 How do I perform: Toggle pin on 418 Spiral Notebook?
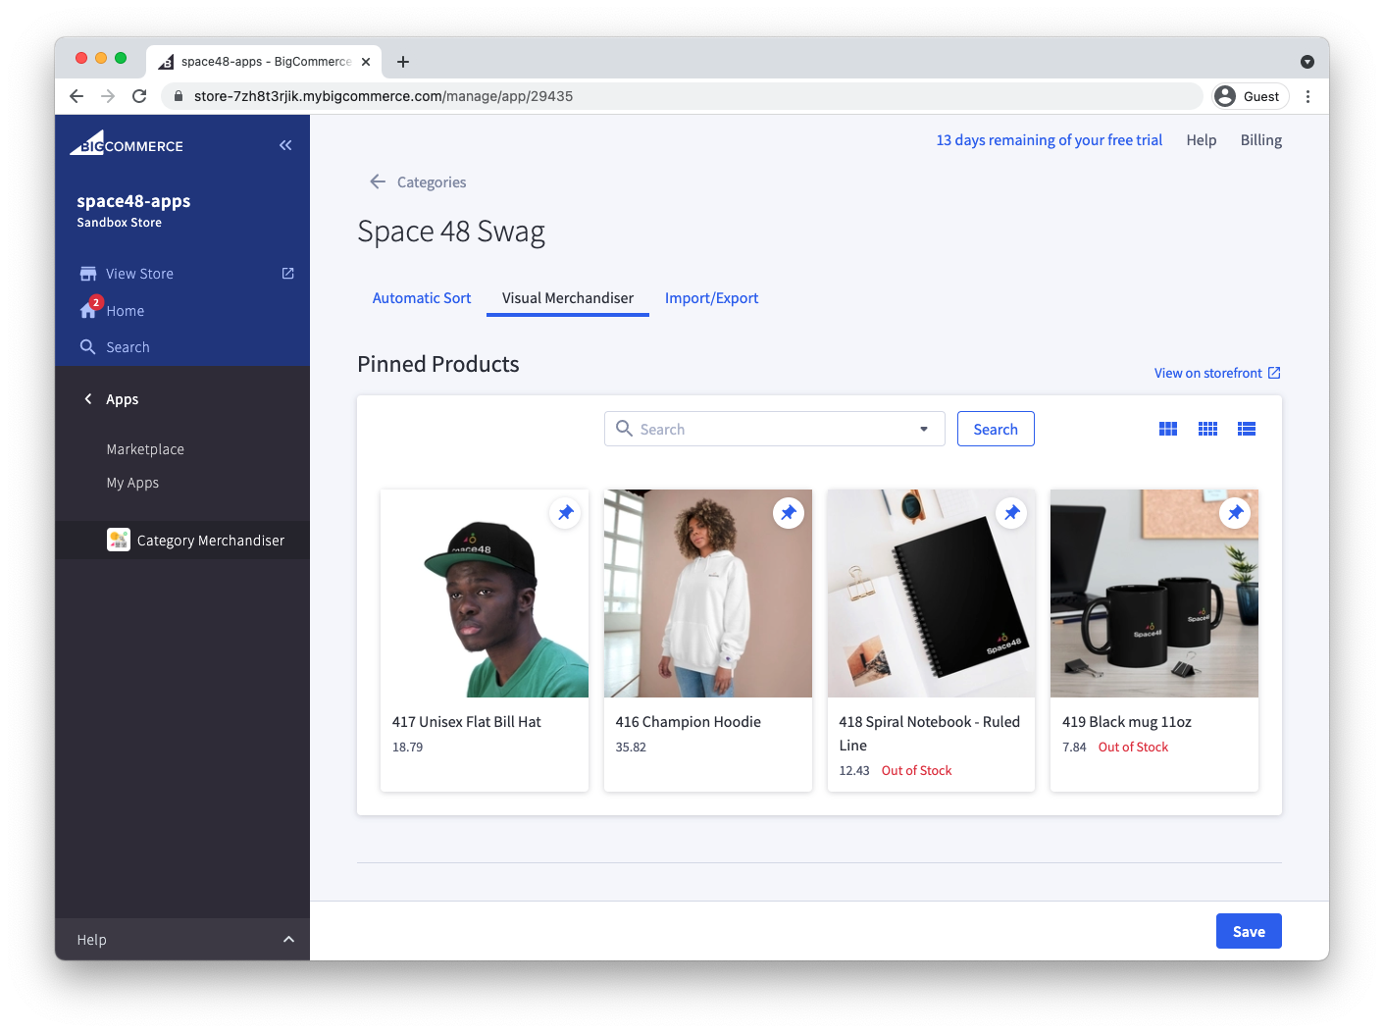[x=1011, y=513]
